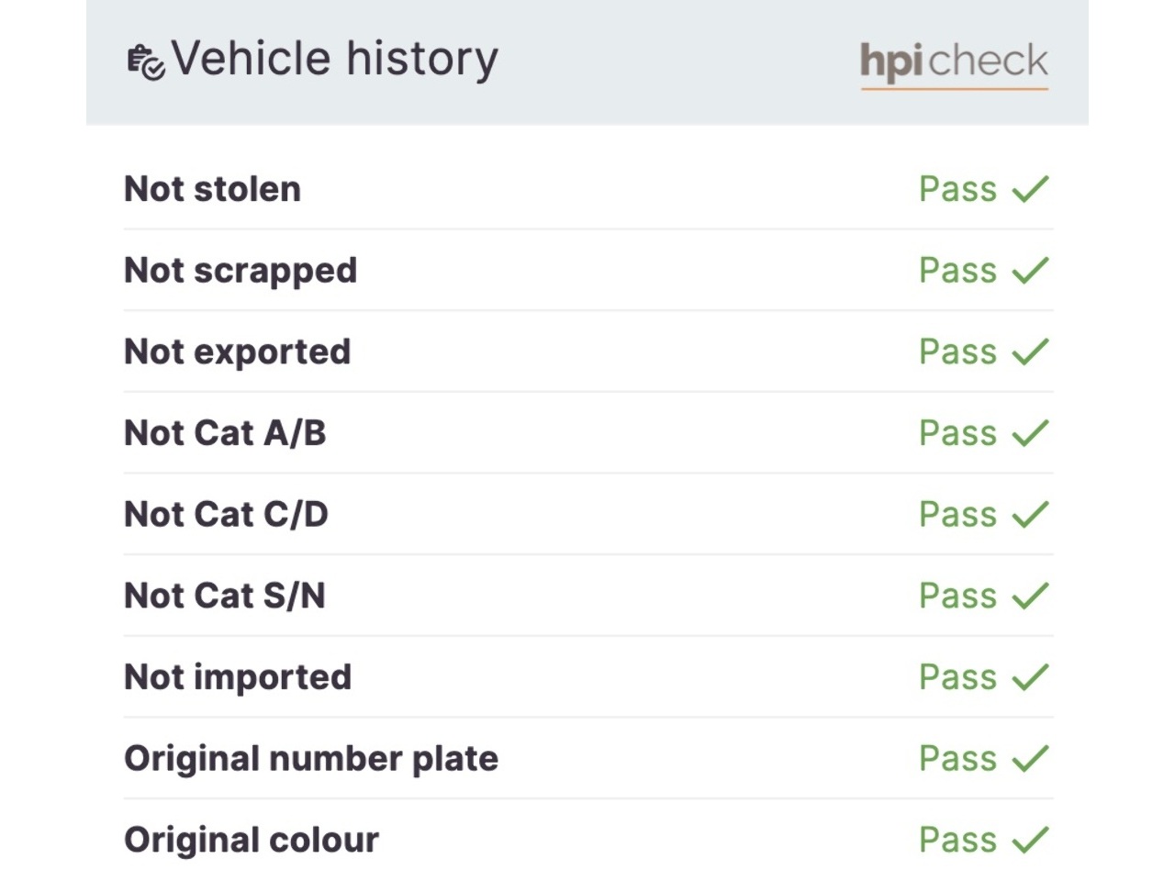Select the Not stolen label
Viewport: 1175px width, 881px height.
212,189
